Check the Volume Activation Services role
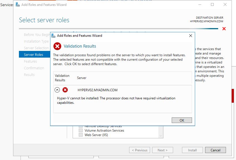Screen dimensions: 236x160 point(81,130)
